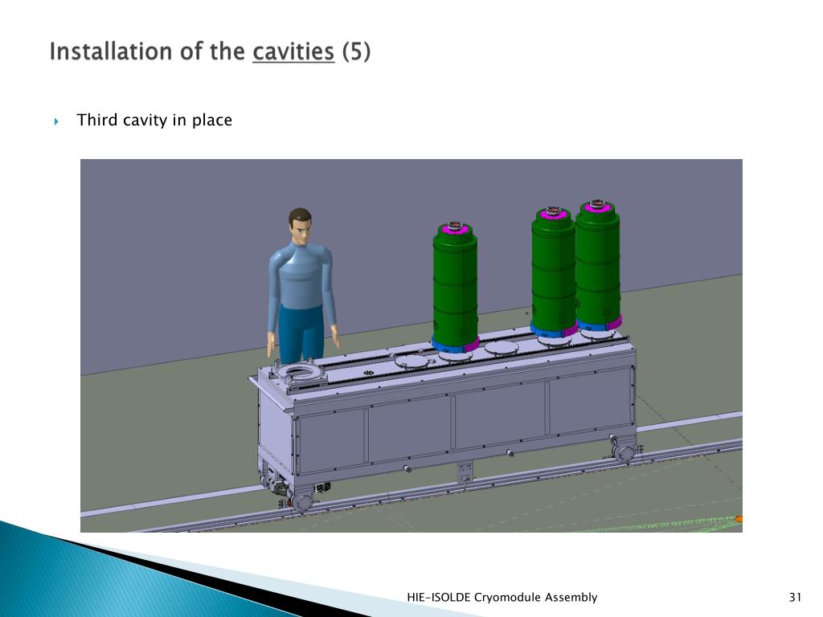
Task: Click the cryomodule 3D rendering image
Action: click(411, 345)
